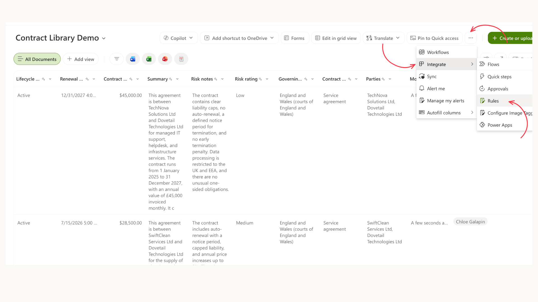Filter by Excel file type icon
The height and width of the screenshot is (302, 538).
[149, 59]
